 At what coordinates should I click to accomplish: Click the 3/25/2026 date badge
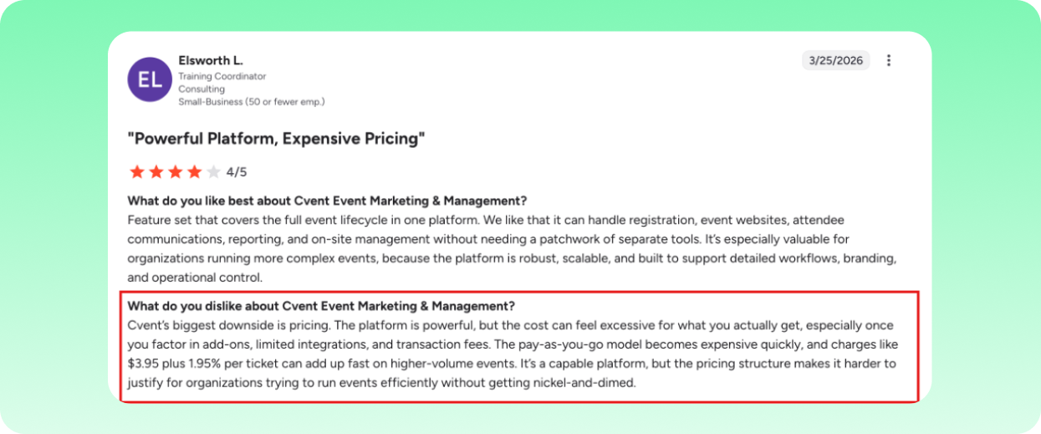pos(836,60)
